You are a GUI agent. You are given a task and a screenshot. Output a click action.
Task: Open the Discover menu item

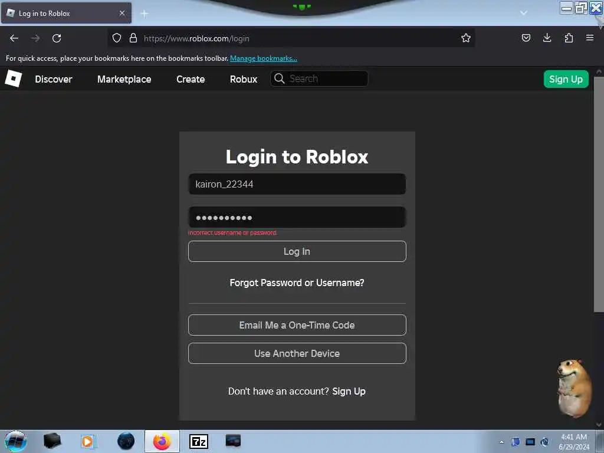tap(54, 79)
